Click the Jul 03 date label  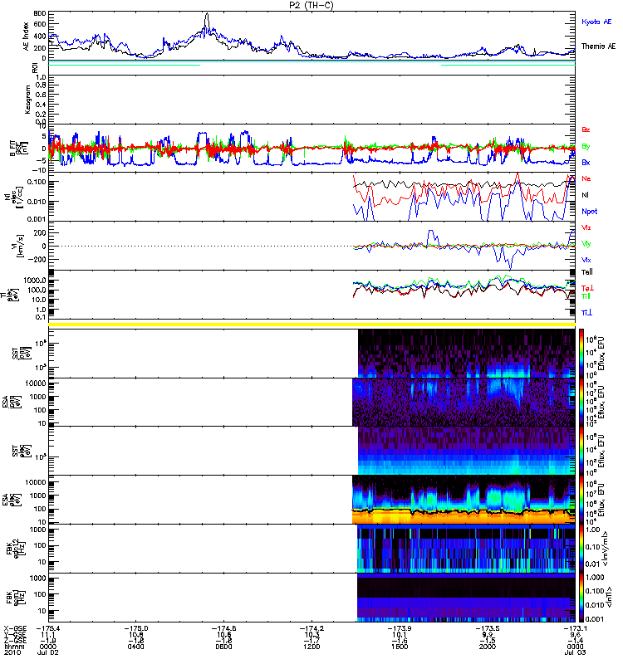[x=575, y=653]
